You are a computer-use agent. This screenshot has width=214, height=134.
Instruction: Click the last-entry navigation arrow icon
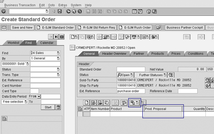pos(56,37)
